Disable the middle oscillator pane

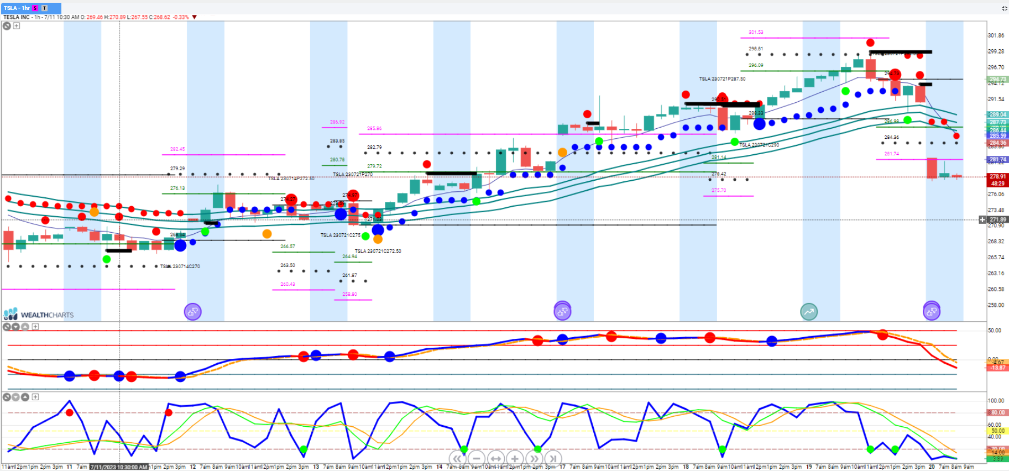pyautogui.click(x=7, y=327)
